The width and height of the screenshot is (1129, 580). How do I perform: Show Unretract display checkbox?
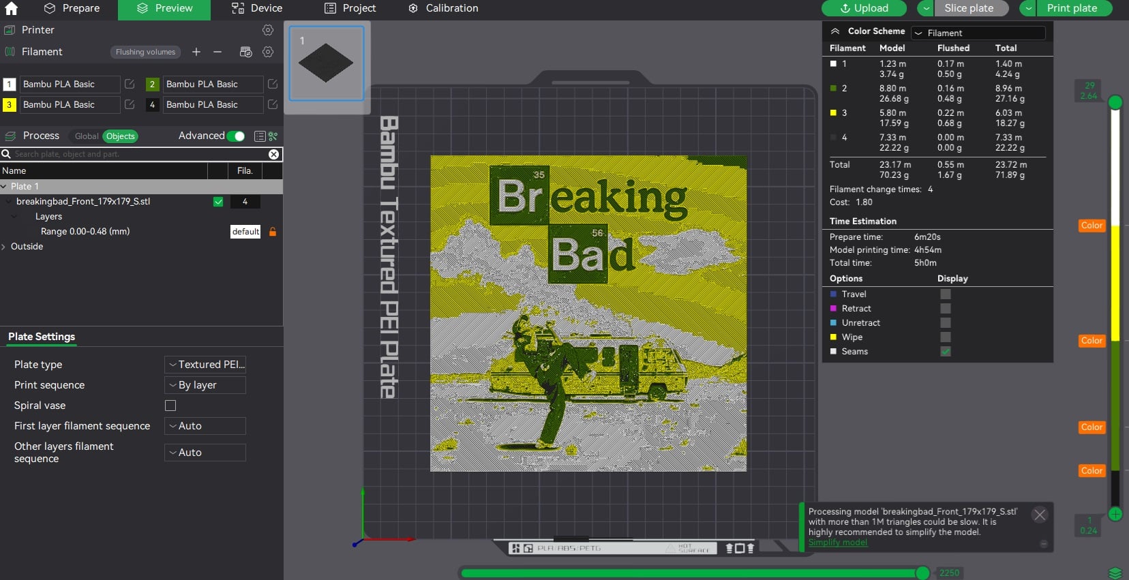(x=946, y=323)
